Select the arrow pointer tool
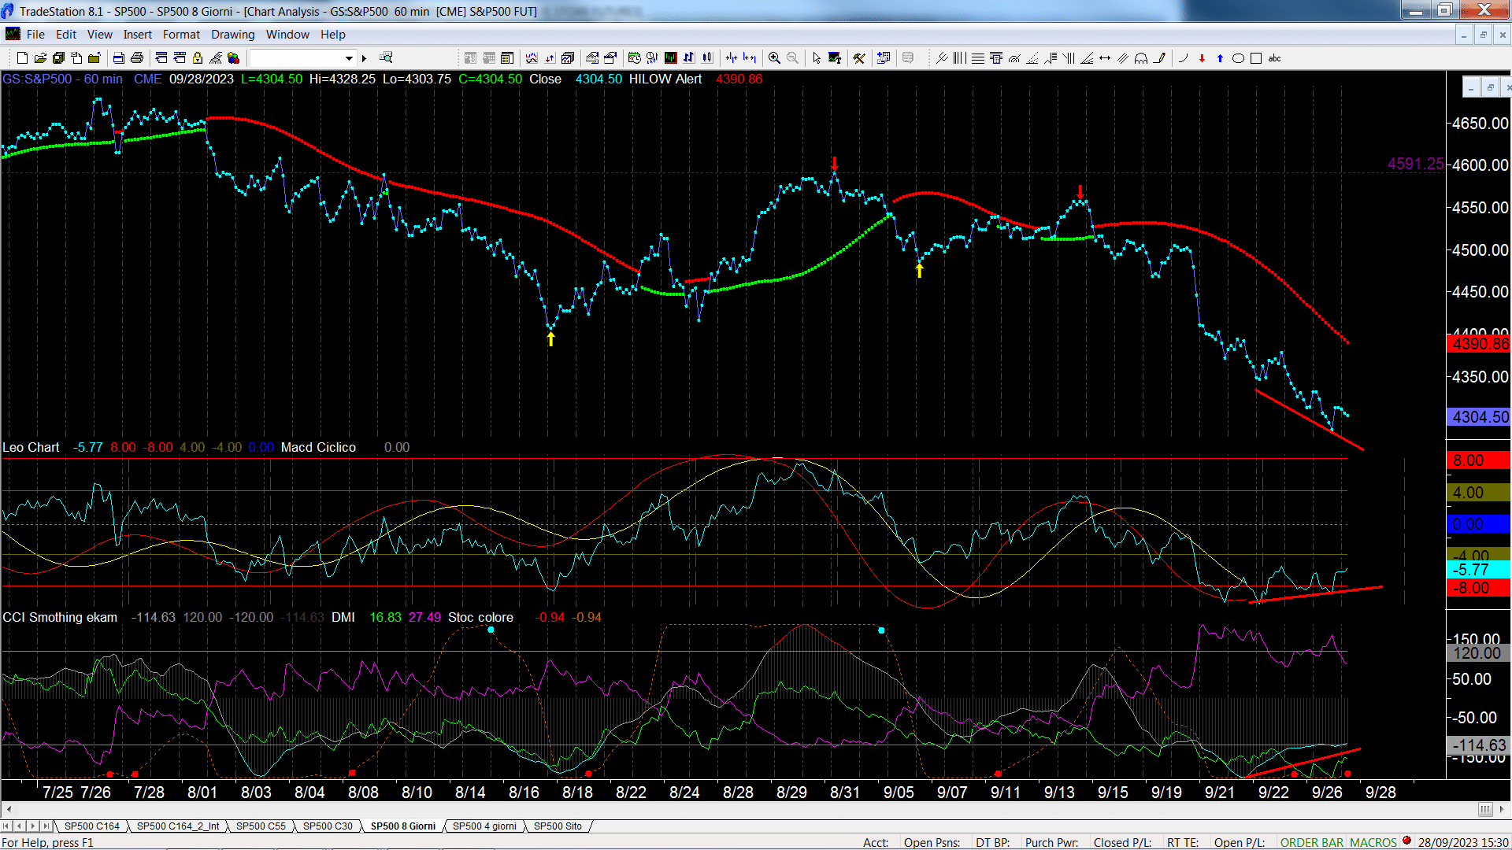Image resolution: width=1512 pixels, height=850 pixels. click(x=817, y=58)
